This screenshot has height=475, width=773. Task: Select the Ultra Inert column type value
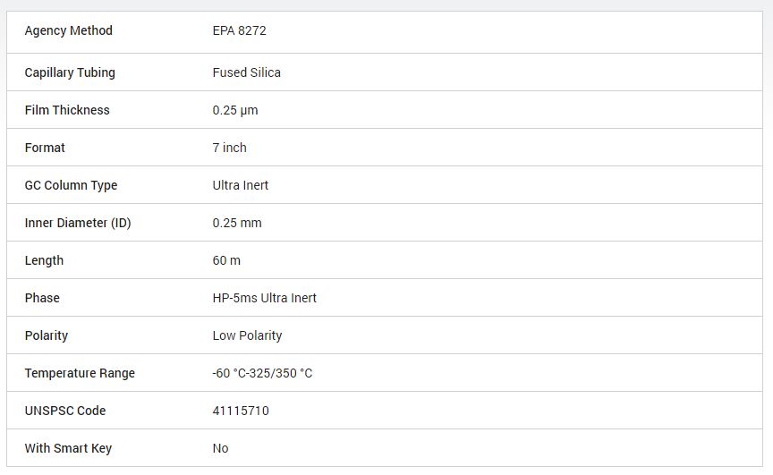241,185
